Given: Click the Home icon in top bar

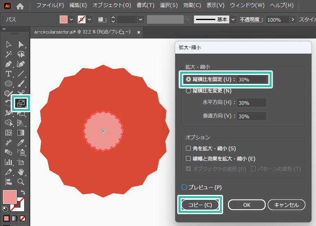Looking at the screenshot, I should pos(20,6).
